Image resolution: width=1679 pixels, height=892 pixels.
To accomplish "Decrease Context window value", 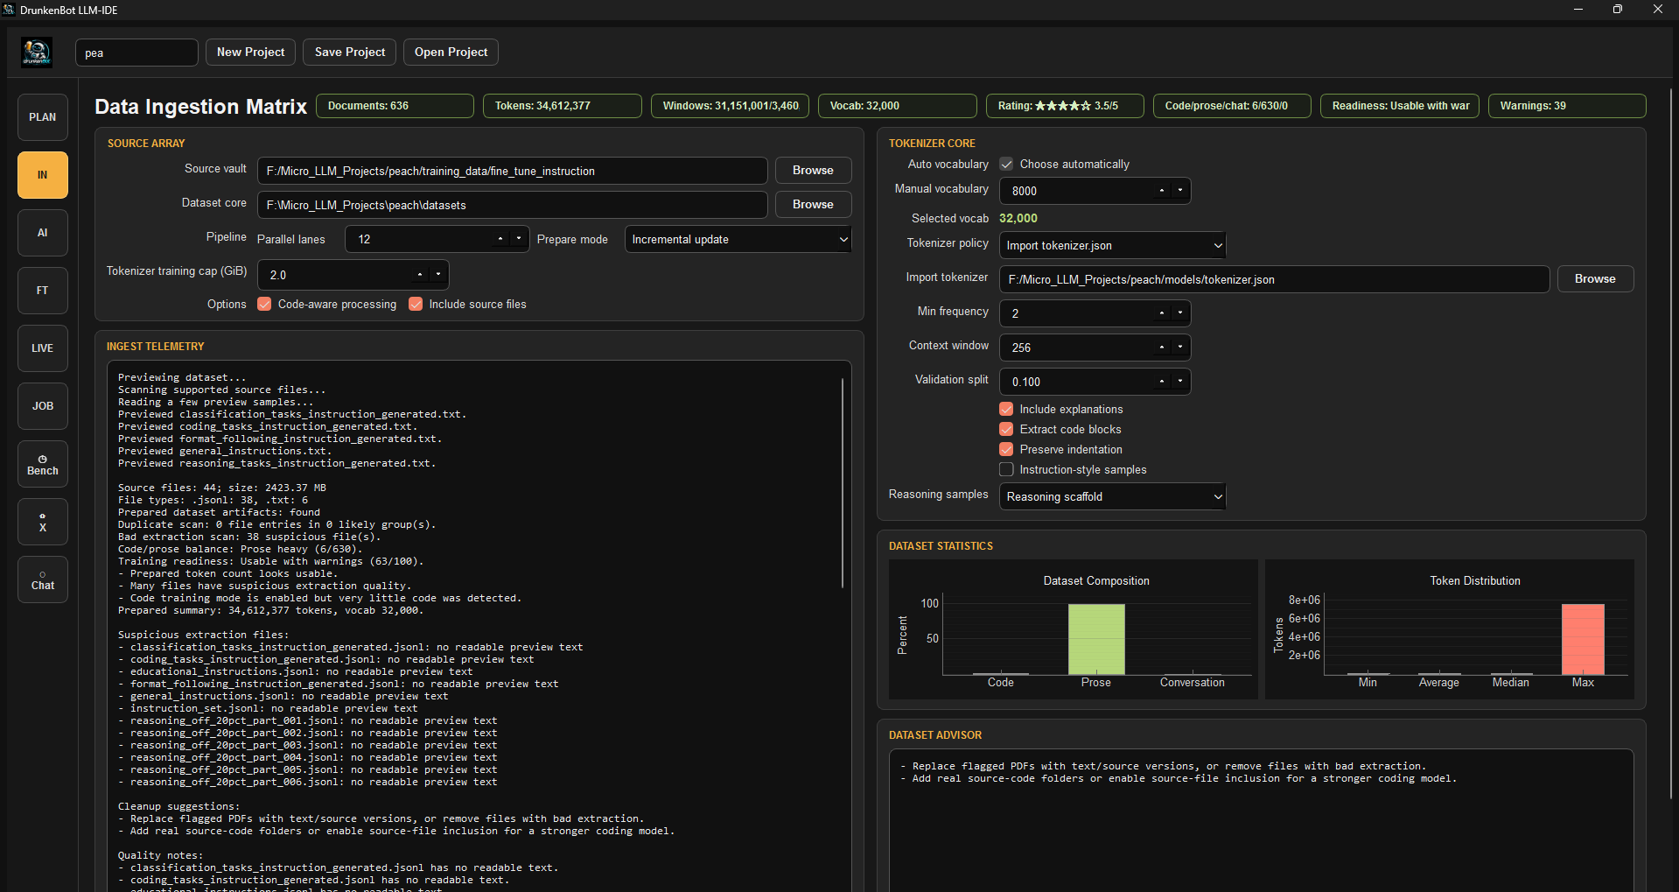I will [x=1180, y=348].
